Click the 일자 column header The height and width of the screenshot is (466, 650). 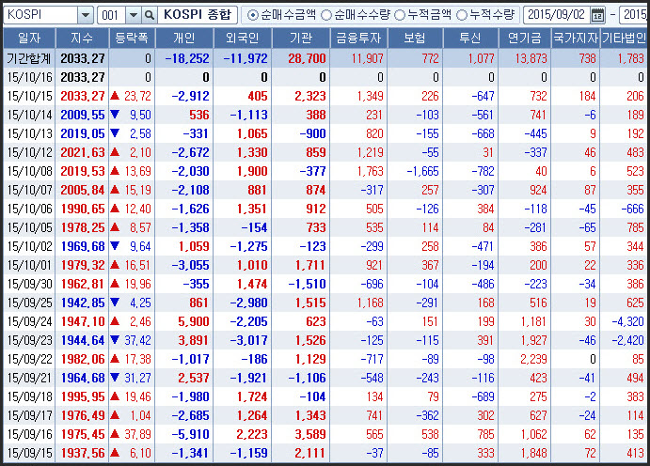pos(29,39)
